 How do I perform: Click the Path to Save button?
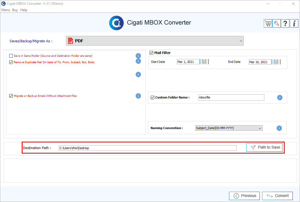tap(264, 147)
